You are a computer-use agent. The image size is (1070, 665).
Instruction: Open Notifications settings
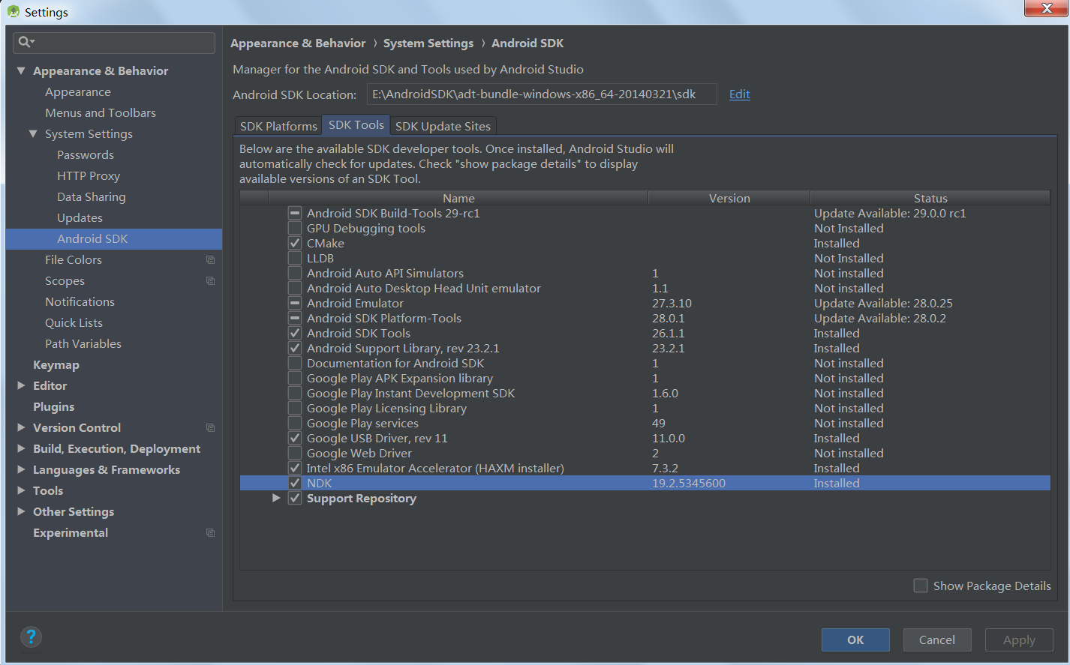coord(80,301)
